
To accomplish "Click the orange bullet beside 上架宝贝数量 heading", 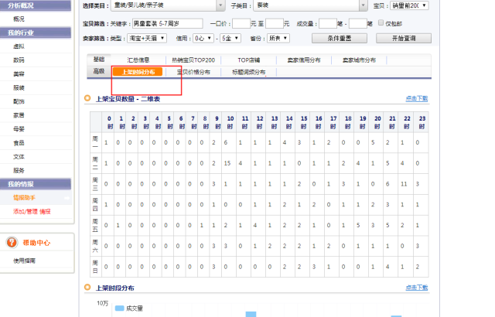I will point(87,98).
